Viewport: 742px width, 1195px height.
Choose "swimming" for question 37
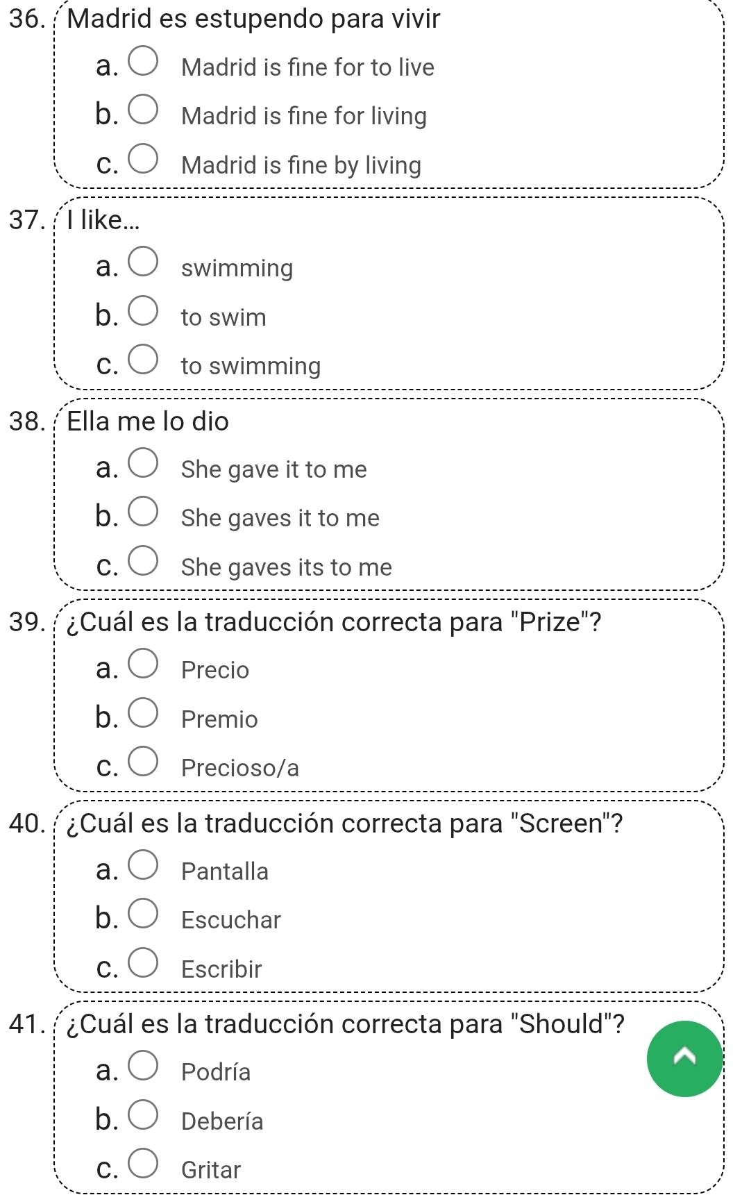(144, 260)
